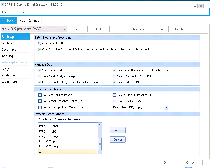Select One Email Per Batch option
The image size is (210, 168).
click(x=40, y=43)
